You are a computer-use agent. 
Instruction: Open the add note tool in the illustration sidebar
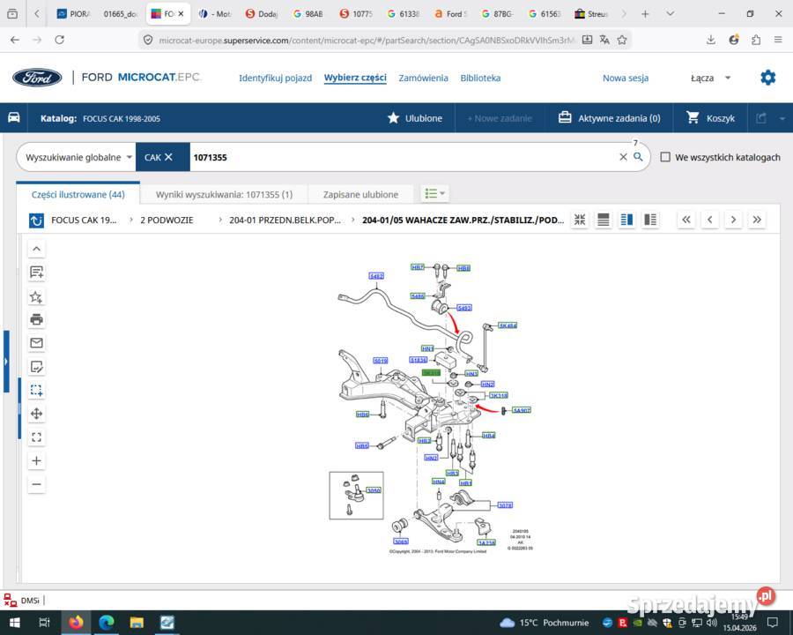tap(36, 273)
